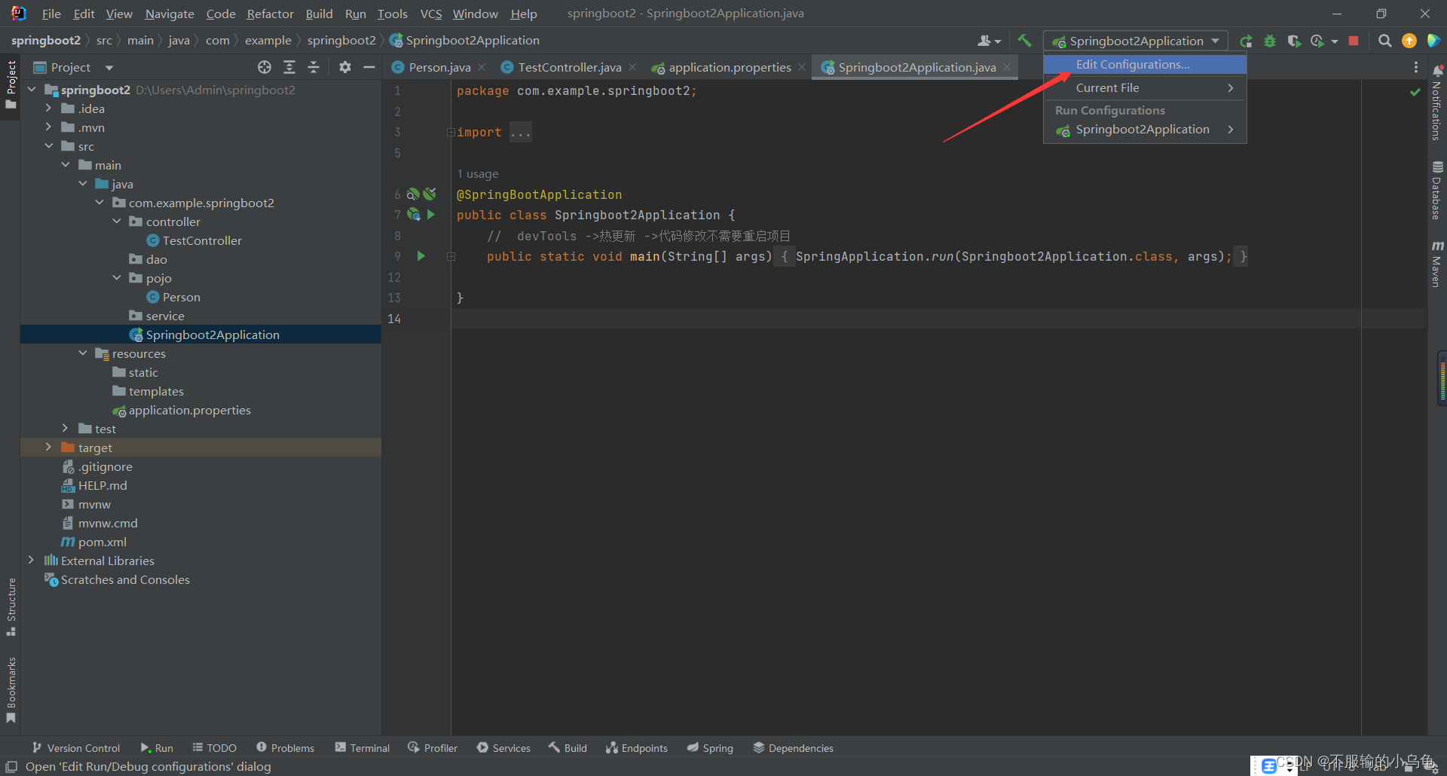The width and height of the screenshot is (1447, 776).
Task: Open Build tool window
Action: click(567, 747)
